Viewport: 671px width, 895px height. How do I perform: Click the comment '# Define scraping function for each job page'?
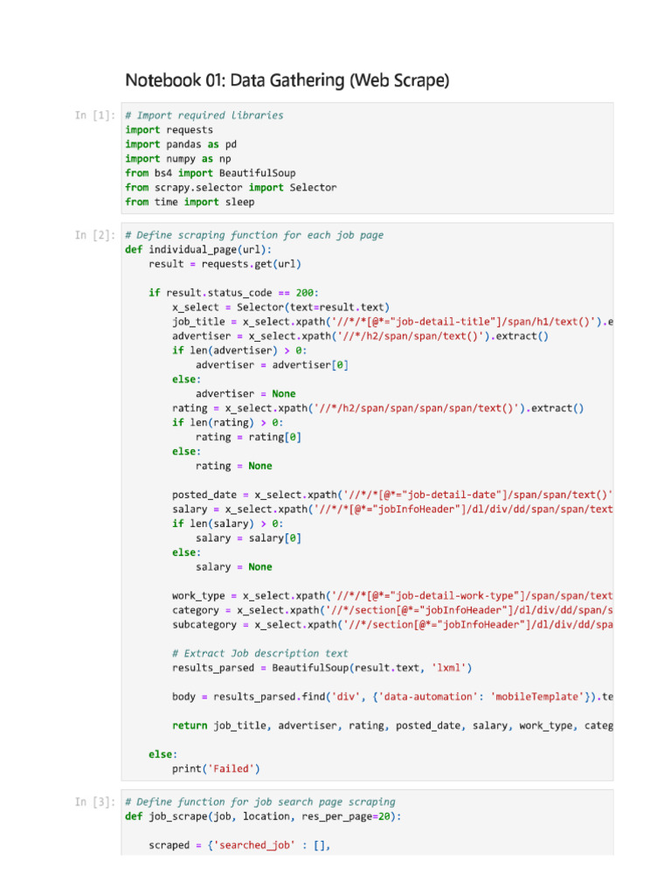254,235
